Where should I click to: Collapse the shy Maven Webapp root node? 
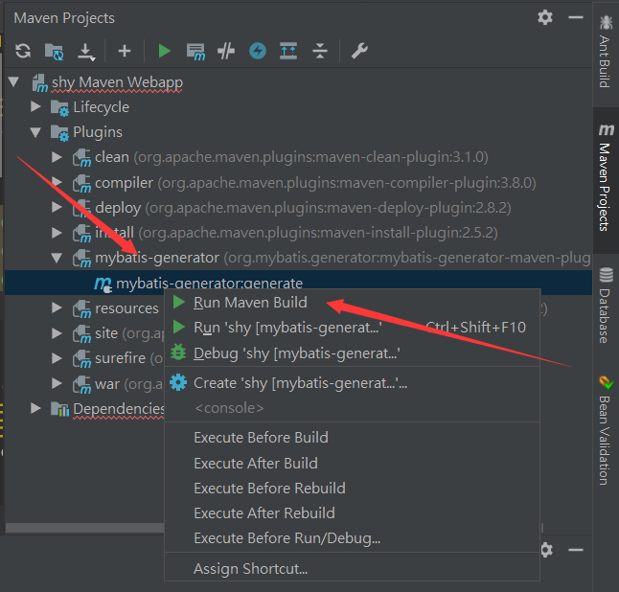[13, 81]
